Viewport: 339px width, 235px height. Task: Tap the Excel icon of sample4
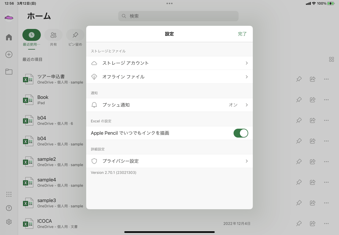click(x=28, y=182)
